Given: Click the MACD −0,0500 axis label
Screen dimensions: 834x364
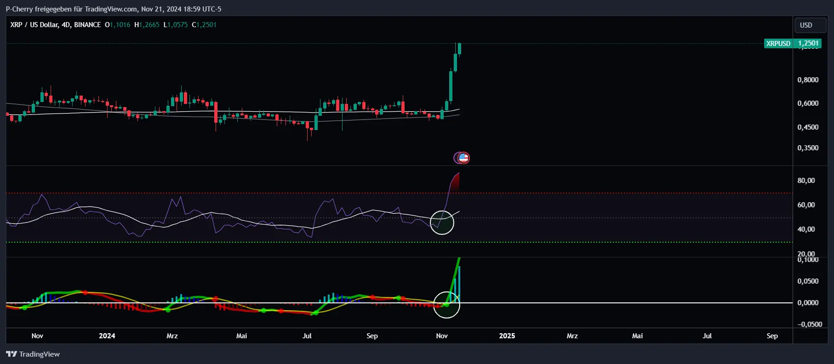Looking at the screenshot, I should [x=809, y=324].
